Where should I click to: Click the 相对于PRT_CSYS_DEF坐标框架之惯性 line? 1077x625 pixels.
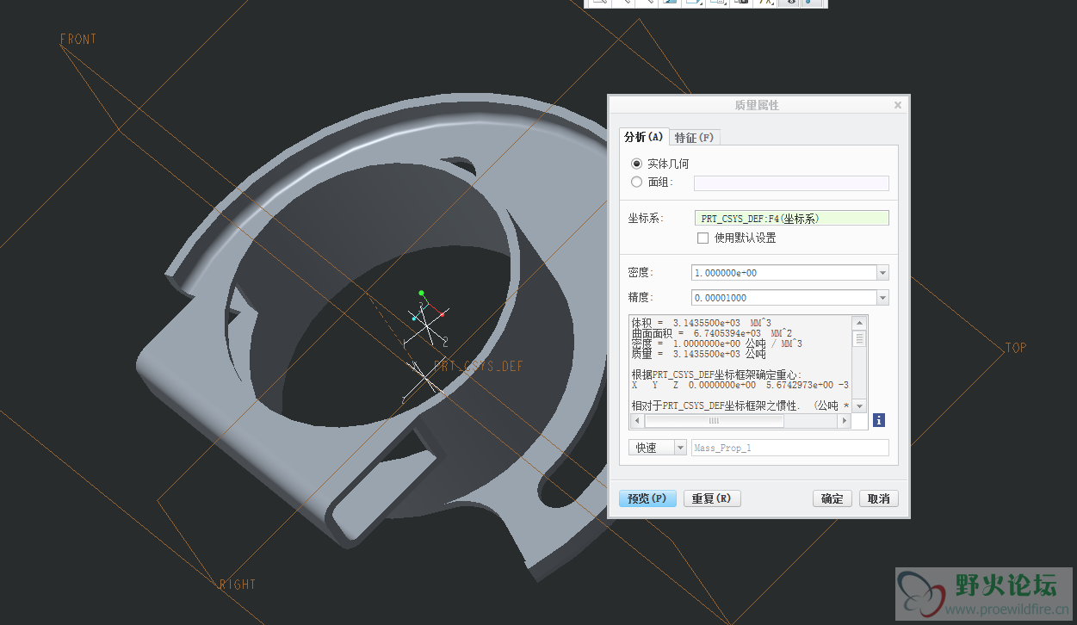pyautogui.click(x=740, y=405)
